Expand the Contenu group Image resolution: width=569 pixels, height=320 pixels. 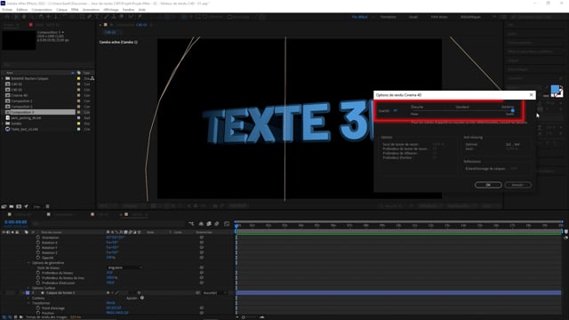click(x=28, y=298)
